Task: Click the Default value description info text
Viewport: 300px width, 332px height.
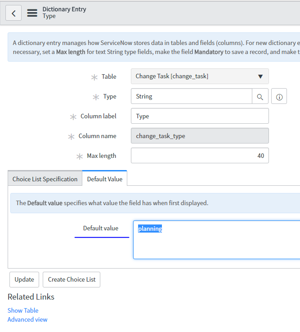Action: click(x=112, y=203)
